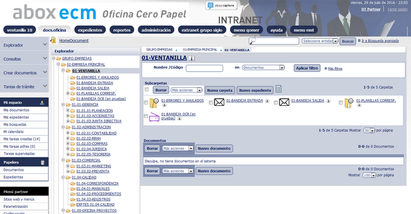Open 01-BANDEJA OCR scanner icon

click(x=154, y=117)
